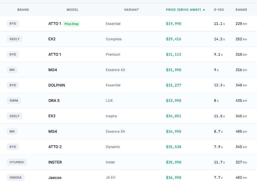Image resolution: width=257 pixels, height=185 pixels.
Task: Select the ATTO 2 model name
Action: (55, 147)
